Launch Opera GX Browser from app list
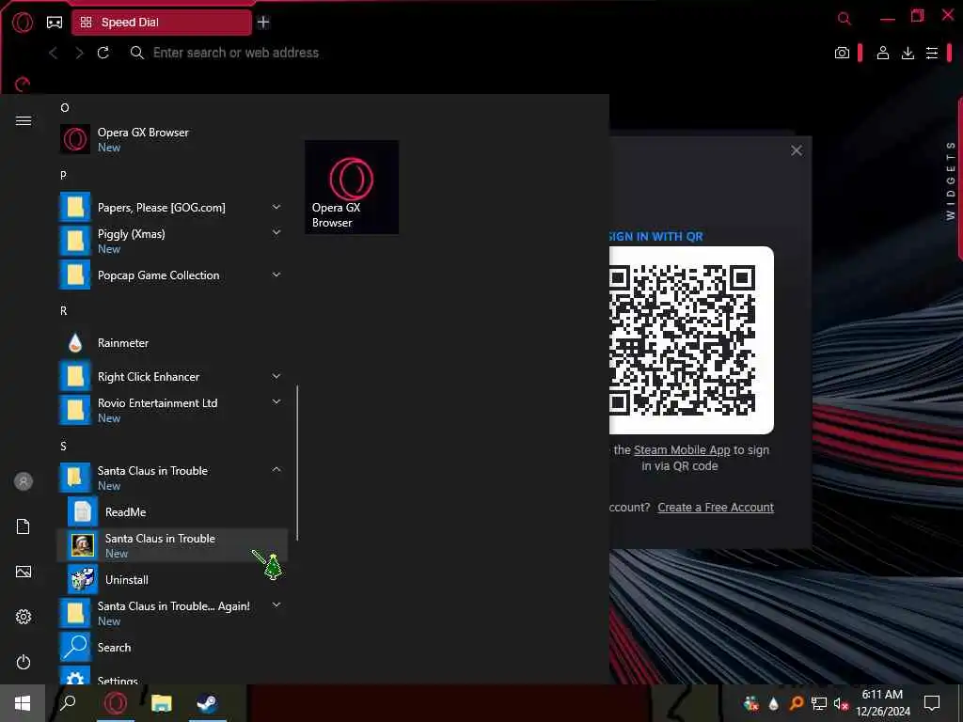 172,139
